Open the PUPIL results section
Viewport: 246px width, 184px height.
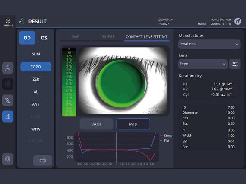point(36,117)
